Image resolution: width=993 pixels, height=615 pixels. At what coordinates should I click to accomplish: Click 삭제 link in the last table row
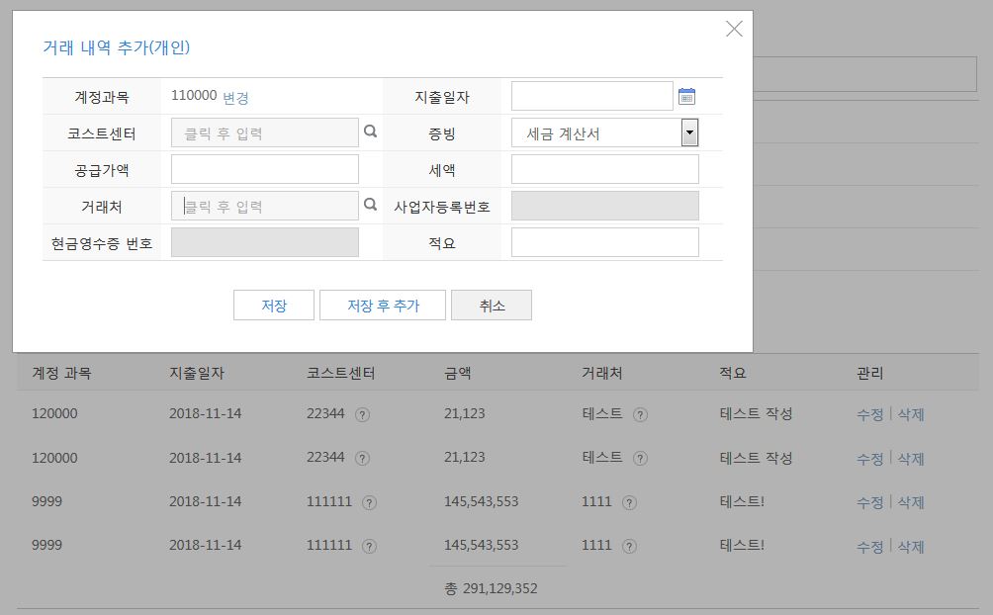coord(910,547)
